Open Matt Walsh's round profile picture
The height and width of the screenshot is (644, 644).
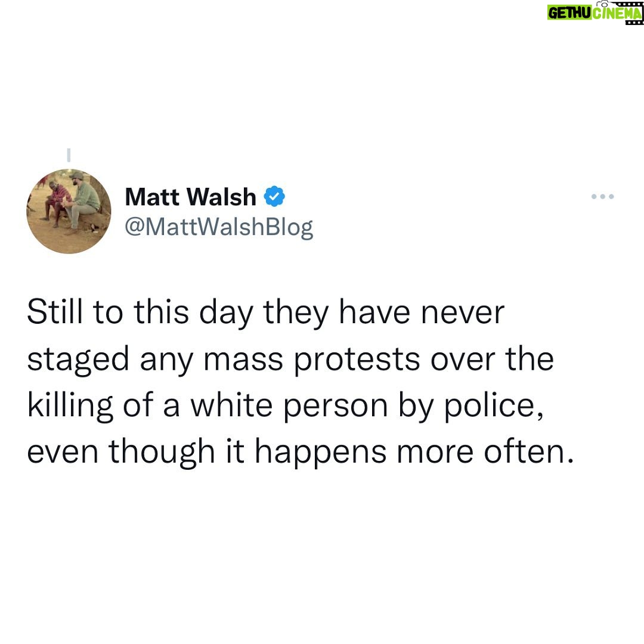pos(69,211)
